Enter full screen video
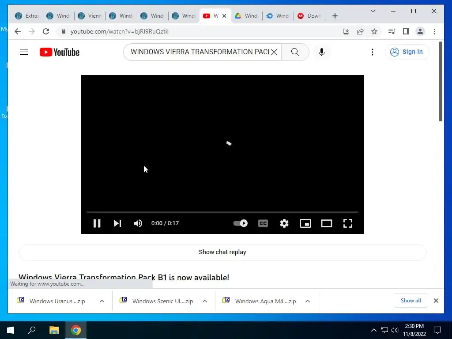 tap(348, 223)
